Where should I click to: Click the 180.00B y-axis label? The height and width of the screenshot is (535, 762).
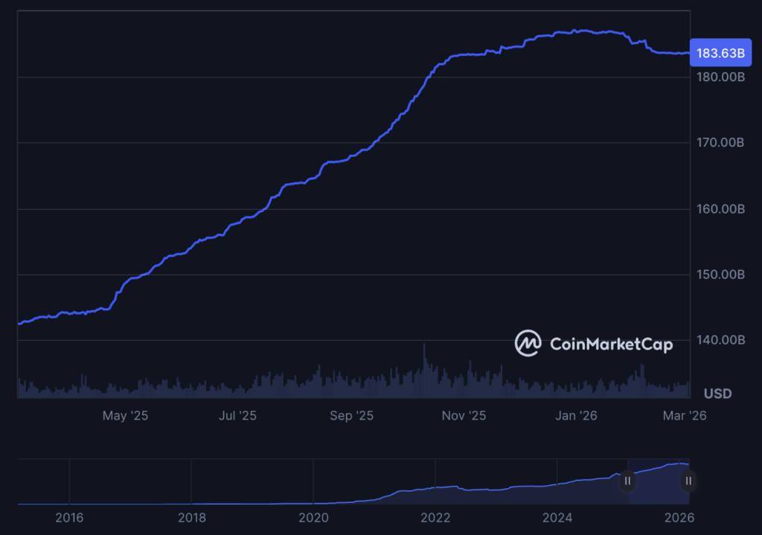[x=718, y=77]
